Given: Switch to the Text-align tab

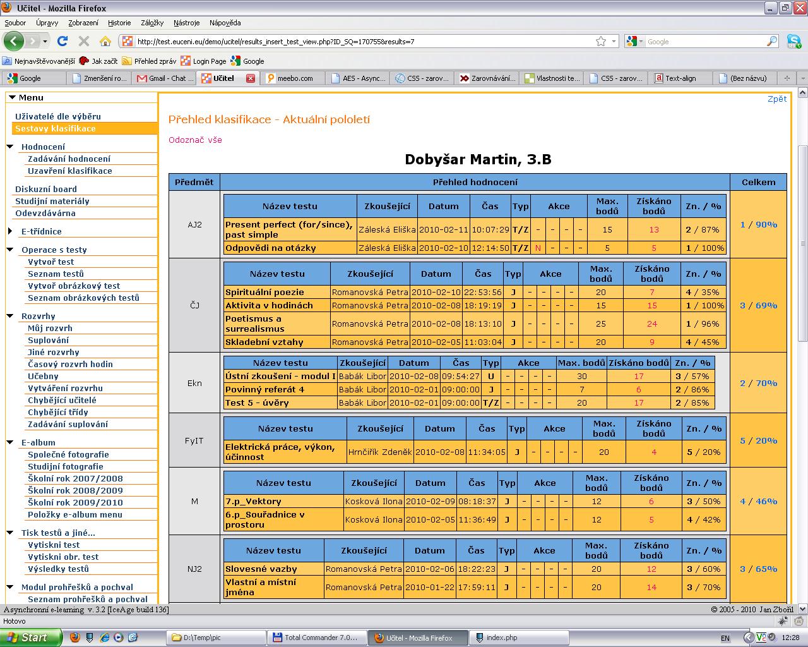Looking at the screenshot, I should point(681,78).
